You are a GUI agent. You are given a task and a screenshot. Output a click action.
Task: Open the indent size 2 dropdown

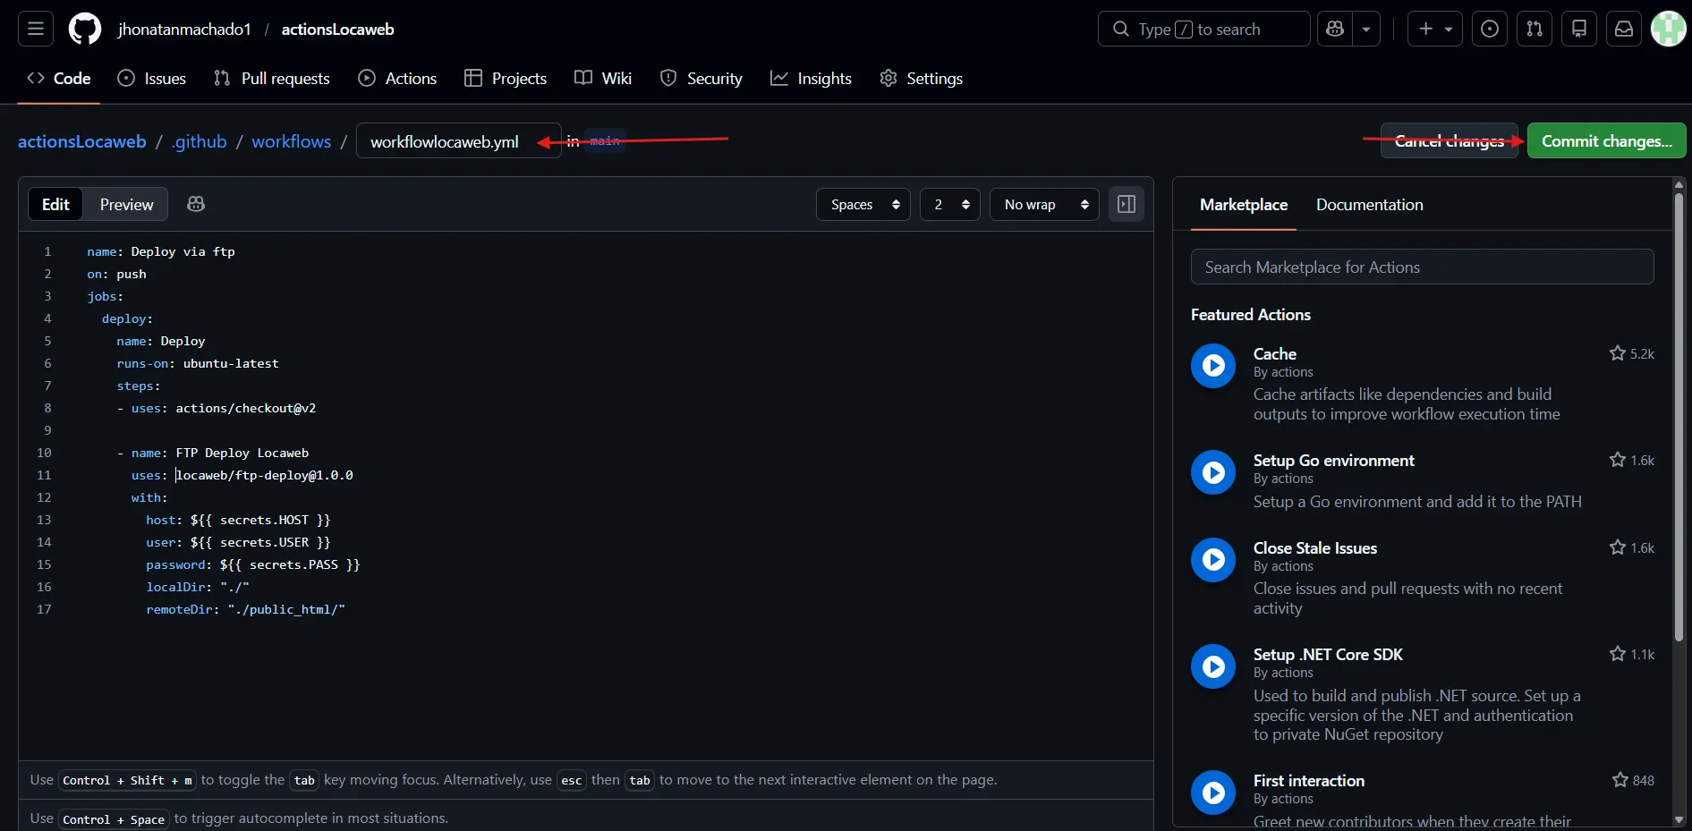(950, 205)
